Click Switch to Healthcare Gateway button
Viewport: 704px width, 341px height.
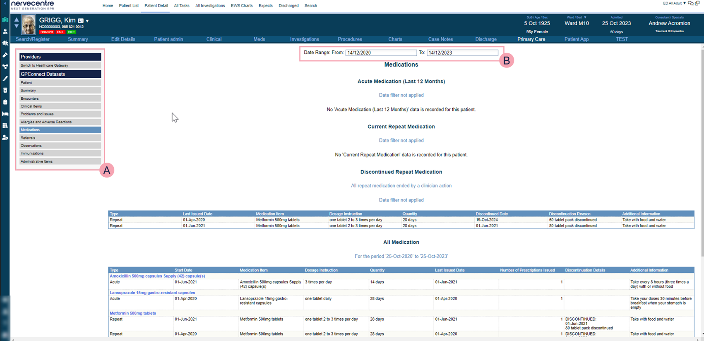60,65
